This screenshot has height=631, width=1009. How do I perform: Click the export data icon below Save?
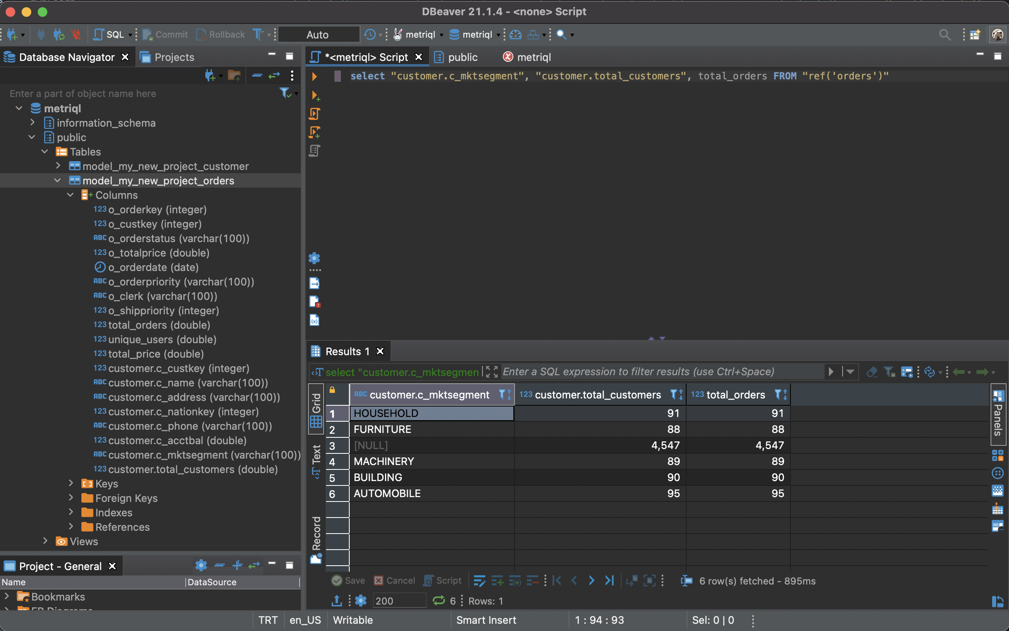click(x=336, y=601)
